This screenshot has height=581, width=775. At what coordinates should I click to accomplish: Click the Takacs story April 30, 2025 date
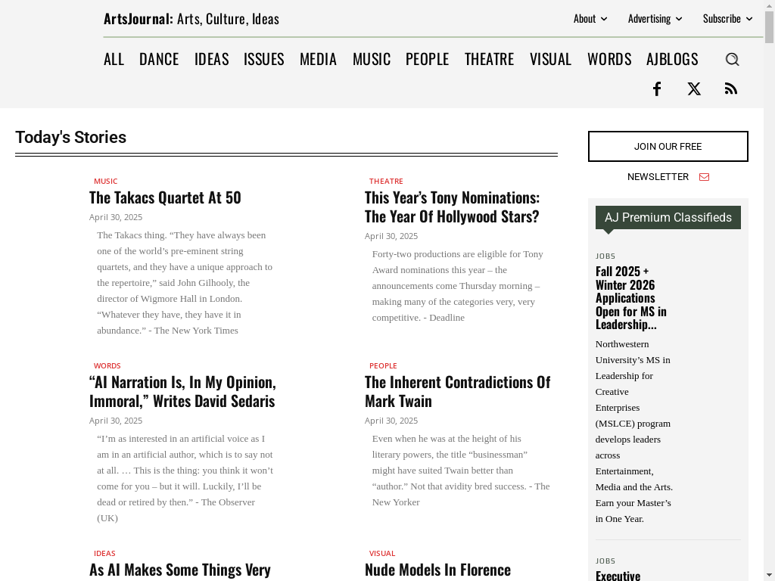(116, 217)
